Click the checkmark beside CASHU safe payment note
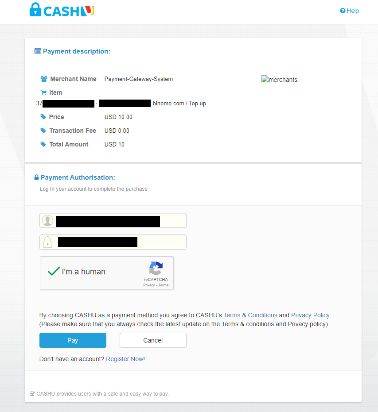This screenshot has width=378, height=412. pyautogui.click(x=32, y=393)
